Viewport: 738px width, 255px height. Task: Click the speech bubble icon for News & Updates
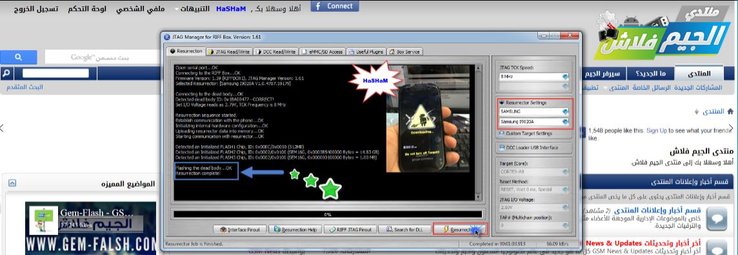coord(716,247)
